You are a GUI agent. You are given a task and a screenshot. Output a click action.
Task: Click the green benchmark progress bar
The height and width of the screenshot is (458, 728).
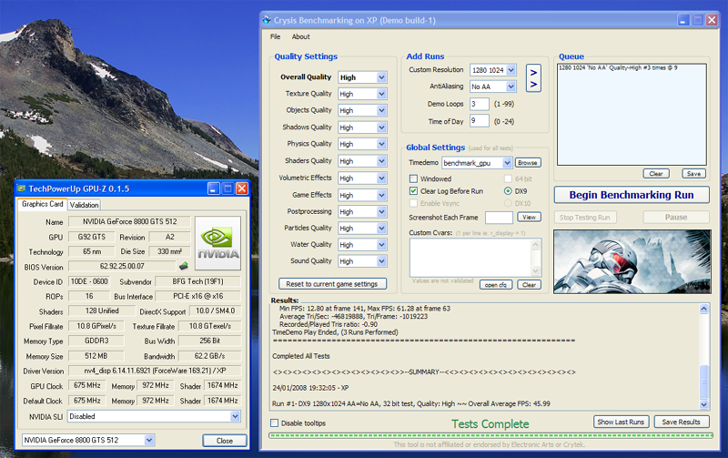(490, 436)
